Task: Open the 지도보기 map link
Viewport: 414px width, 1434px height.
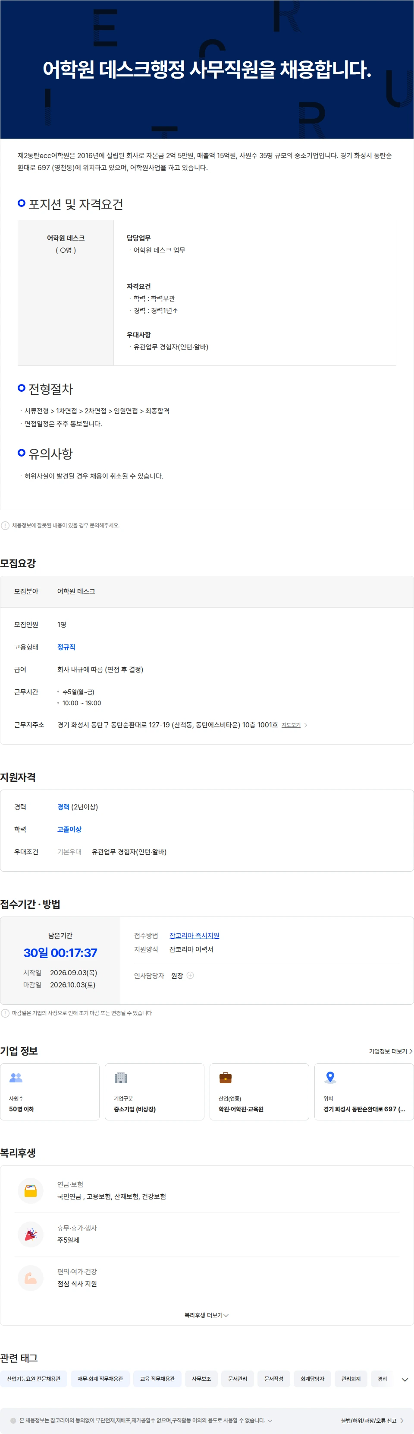Action: pos(291,725)
